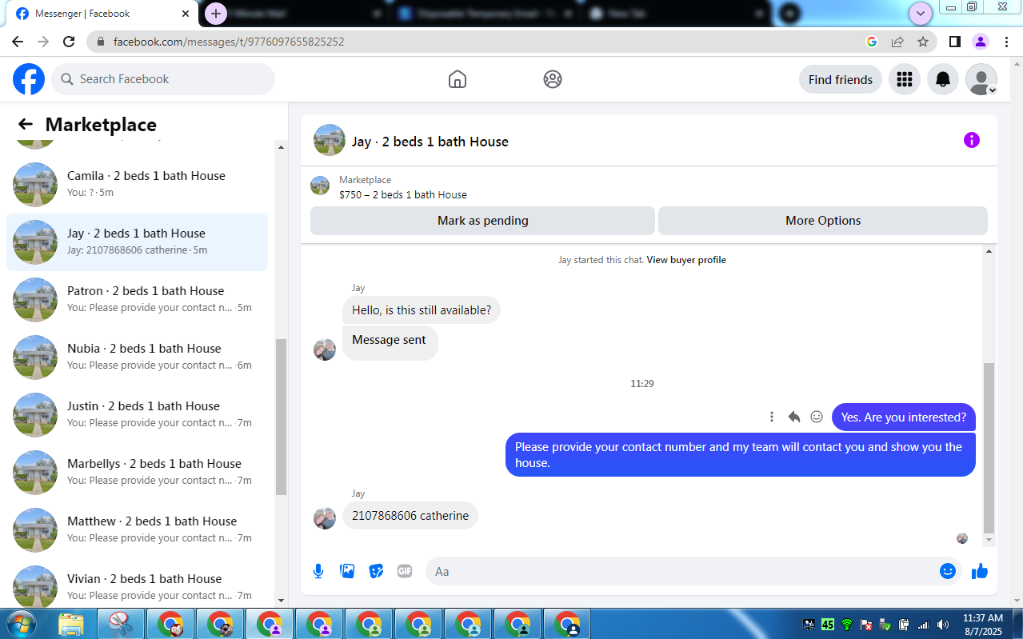Open the Facebook menu grid icon
The width and height of the screenshot is (1023, 639).
coord(905,79)
